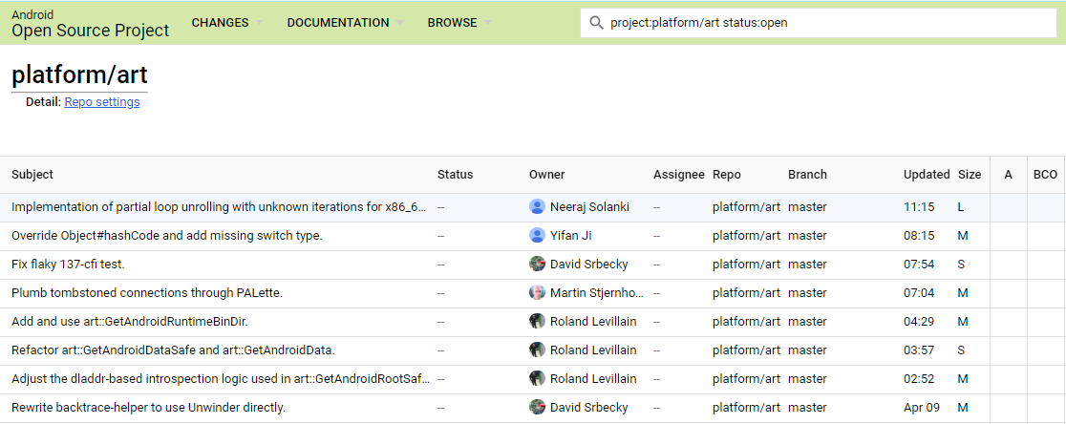Click David Srbecky's avatar on backtrace-helper row
Viewport: 1066px width, 424px height.
[537, 407]
